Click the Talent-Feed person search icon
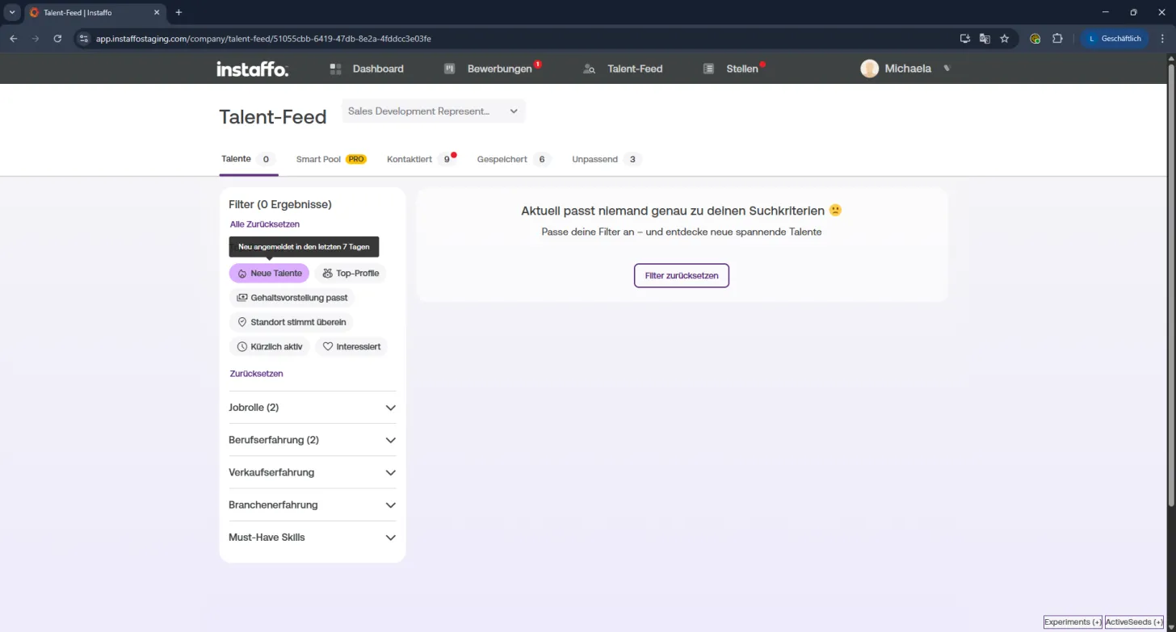This screenshot has width=1176, height=632. 590,69
